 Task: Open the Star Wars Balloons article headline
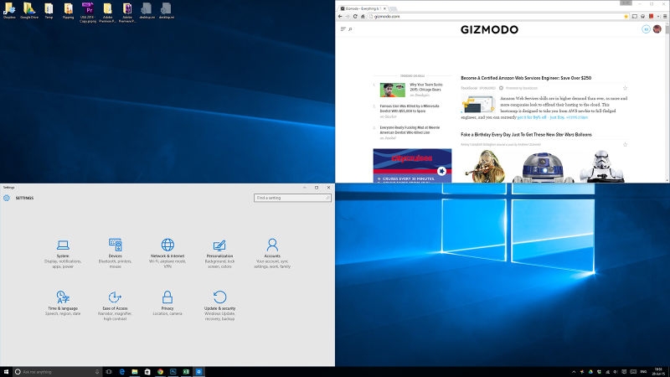pyautogui.click(x=526, y=134)
